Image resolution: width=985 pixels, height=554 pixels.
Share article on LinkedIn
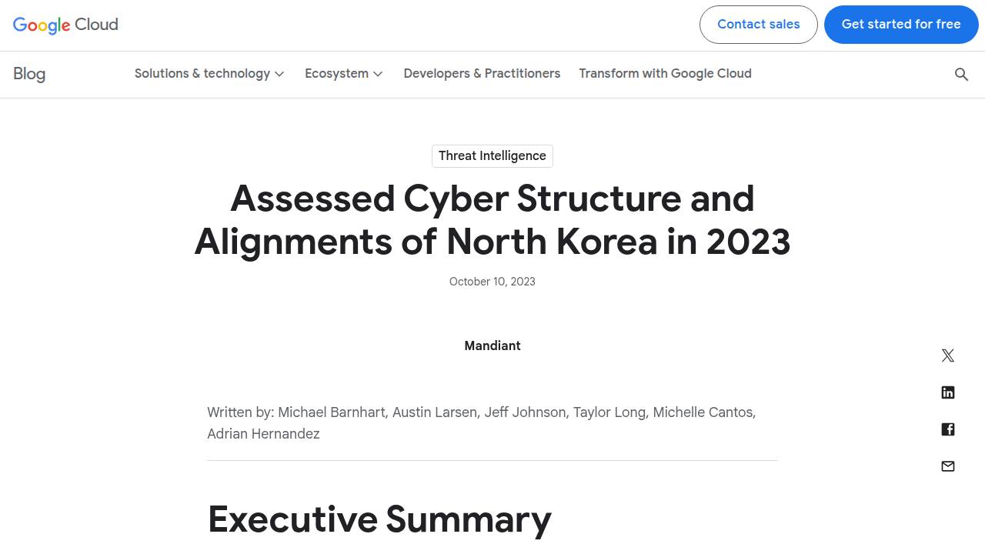[x=948, y=392]
